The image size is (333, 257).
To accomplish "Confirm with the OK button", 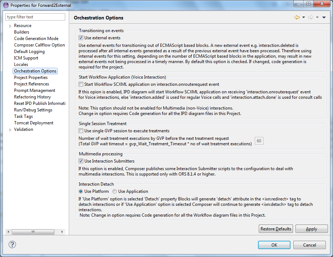I will pyautogui.click(x=274, y=245).
